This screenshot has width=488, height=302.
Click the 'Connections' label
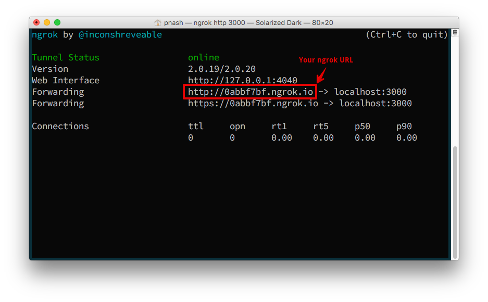[60, 127]
